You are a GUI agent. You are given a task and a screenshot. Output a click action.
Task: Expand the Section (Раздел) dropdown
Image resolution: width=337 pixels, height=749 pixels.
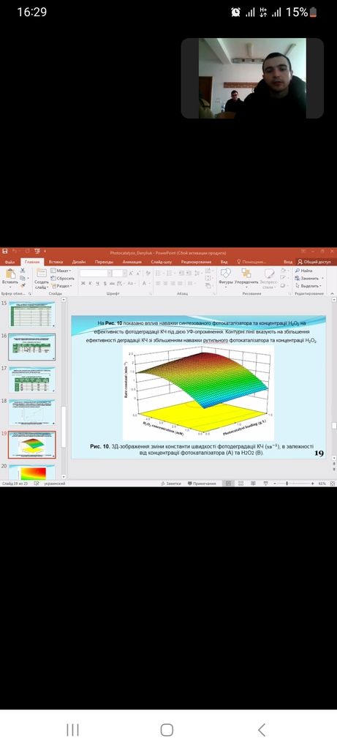[x=61, y=286]
